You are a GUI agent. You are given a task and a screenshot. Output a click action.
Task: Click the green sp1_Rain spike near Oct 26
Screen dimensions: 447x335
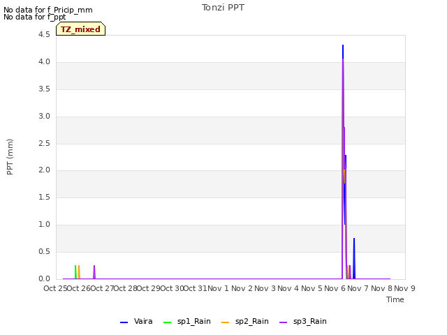75,272
